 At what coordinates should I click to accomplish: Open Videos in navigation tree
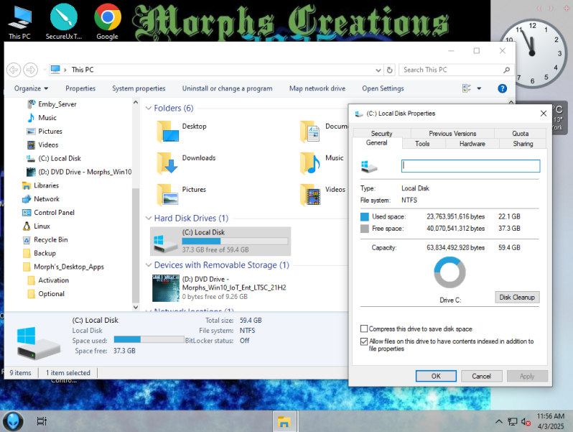(x=42, y=145)
